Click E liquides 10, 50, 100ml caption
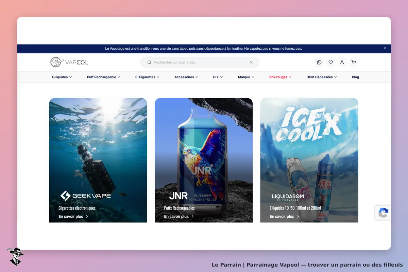 pos(295,208)
